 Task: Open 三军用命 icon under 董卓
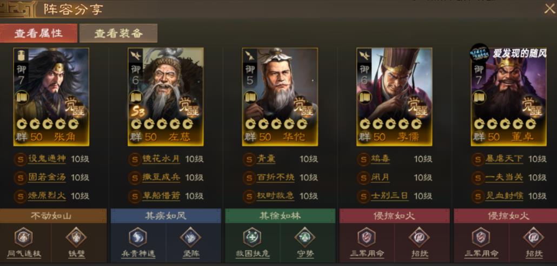coord(481,237)
